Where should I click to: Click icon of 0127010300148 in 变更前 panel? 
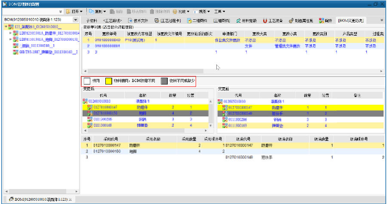click(x=225, y=113)
